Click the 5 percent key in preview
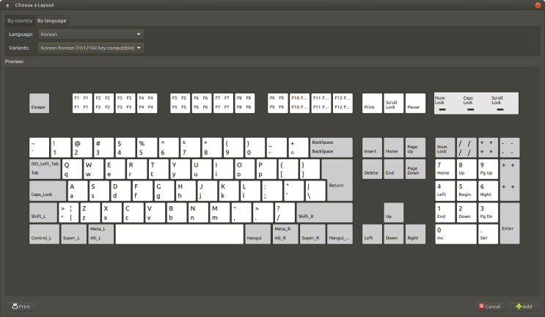545x317 pixels. point(147,147)
